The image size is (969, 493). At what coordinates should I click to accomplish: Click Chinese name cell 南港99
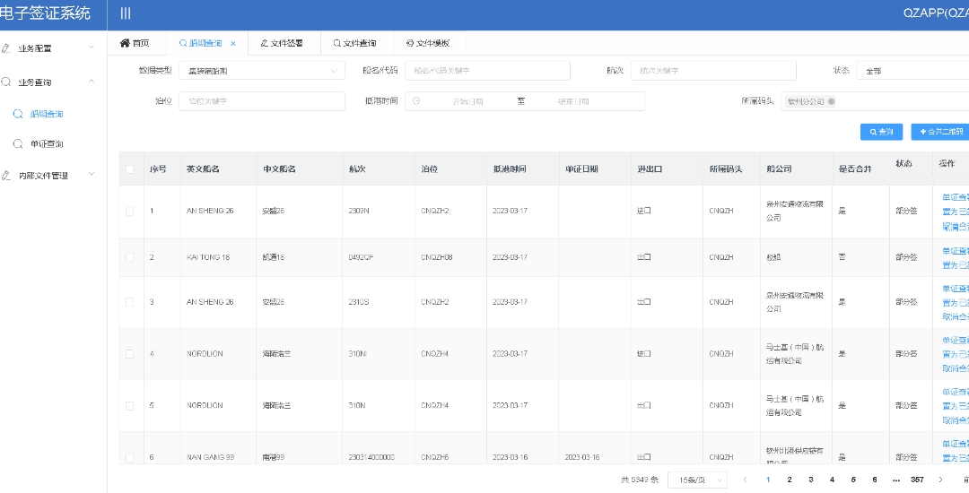point(273,458)
